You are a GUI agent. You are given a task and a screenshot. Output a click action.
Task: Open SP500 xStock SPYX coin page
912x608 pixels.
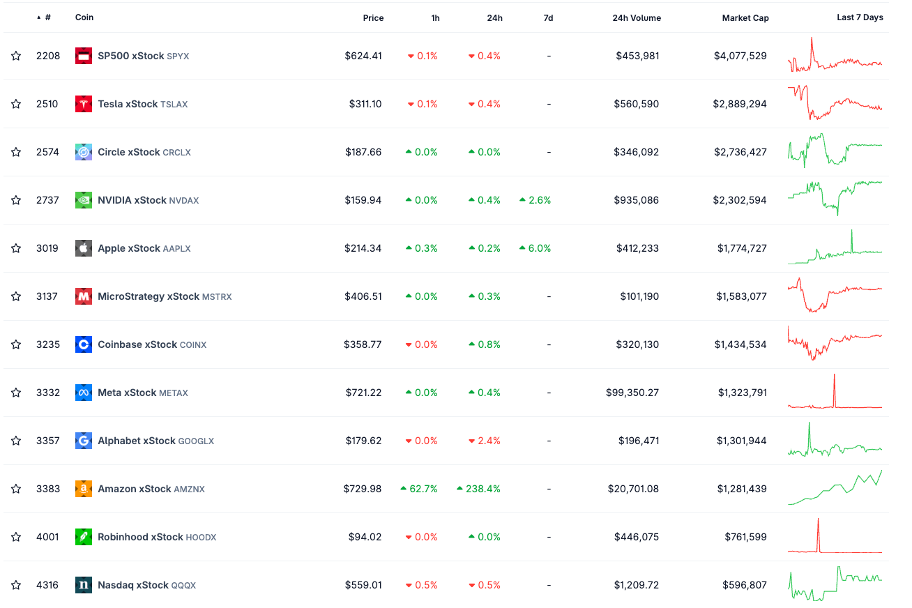(x=143, y=56)
